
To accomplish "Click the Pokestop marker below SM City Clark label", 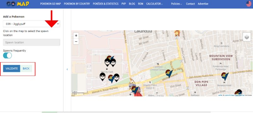I will pyautogui.click(x=102, y=77).
